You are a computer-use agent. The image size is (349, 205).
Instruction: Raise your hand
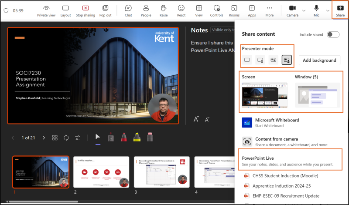(163, 11)
